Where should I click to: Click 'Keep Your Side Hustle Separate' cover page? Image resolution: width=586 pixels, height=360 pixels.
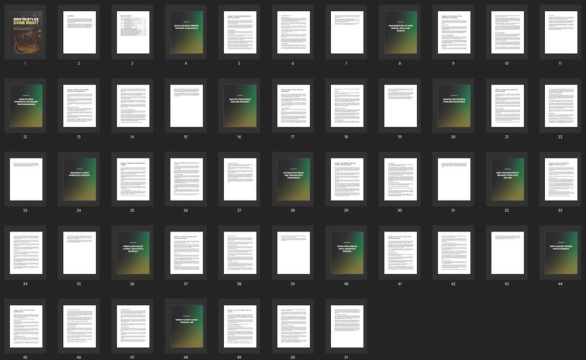click(x=507, y=179)
